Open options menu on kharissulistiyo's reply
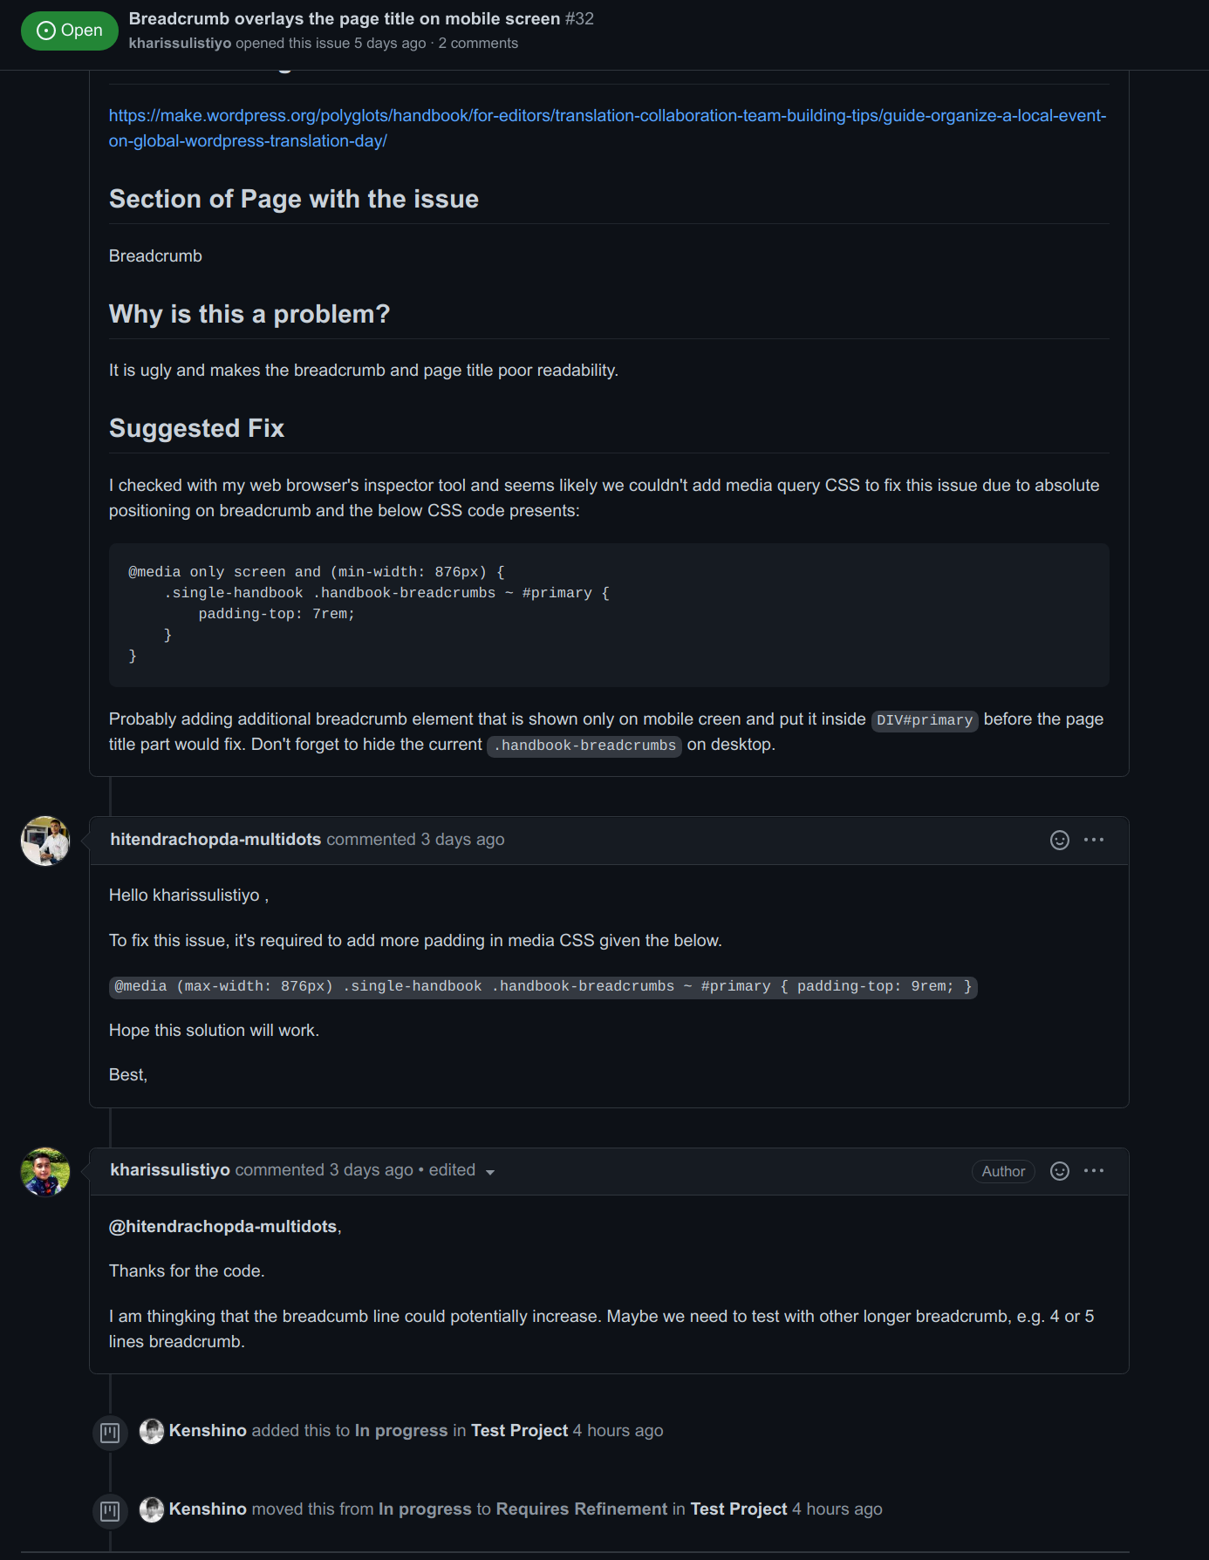The height and width of the screenshot is (1560, 1209). point(1094,1171)
